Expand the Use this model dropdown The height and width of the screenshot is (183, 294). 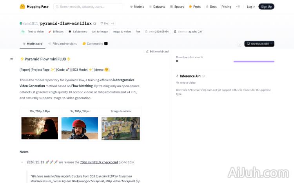259,44
